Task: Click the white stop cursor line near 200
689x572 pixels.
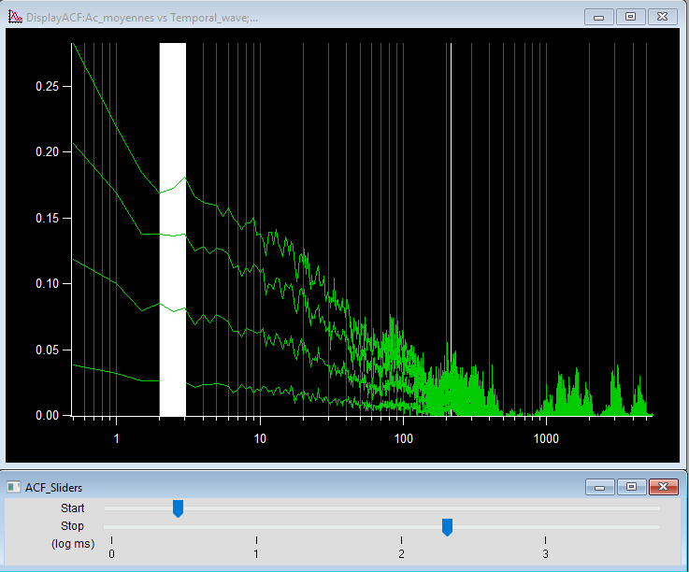Action: [x=452, y=229]
